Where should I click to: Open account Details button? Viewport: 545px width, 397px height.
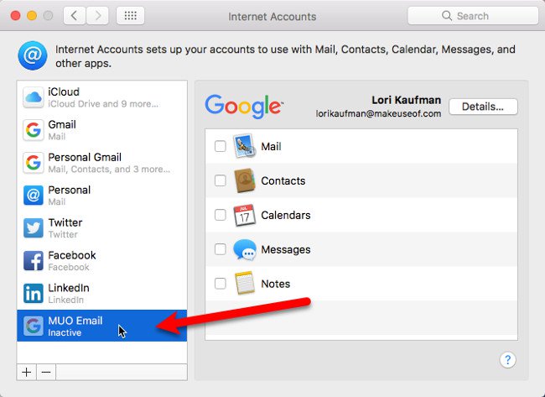[483, 107]
